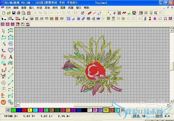Select yellow color swatch number 18
This screenshot has width=174, height=121.
pyautogui.click(x=106, y=110)
